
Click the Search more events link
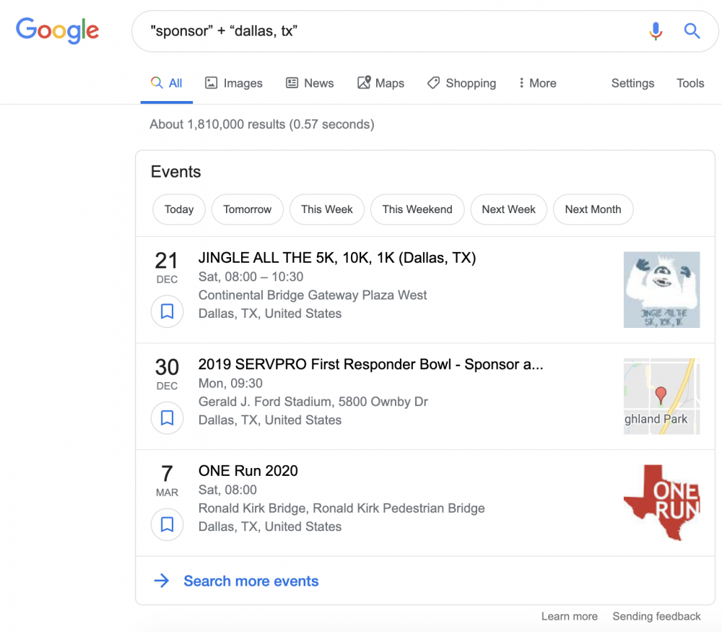(x=251, y=581)
